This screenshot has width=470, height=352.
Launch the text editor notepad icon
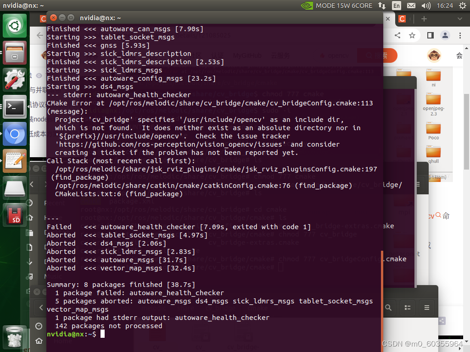pyautogui.click(x=14, y=161)
